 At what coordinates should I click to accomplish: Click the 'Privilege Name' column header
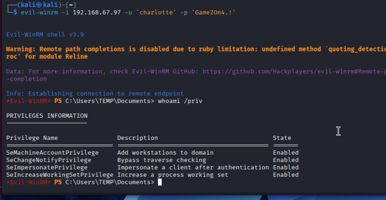pyautogui.click(x=32, y=138)
